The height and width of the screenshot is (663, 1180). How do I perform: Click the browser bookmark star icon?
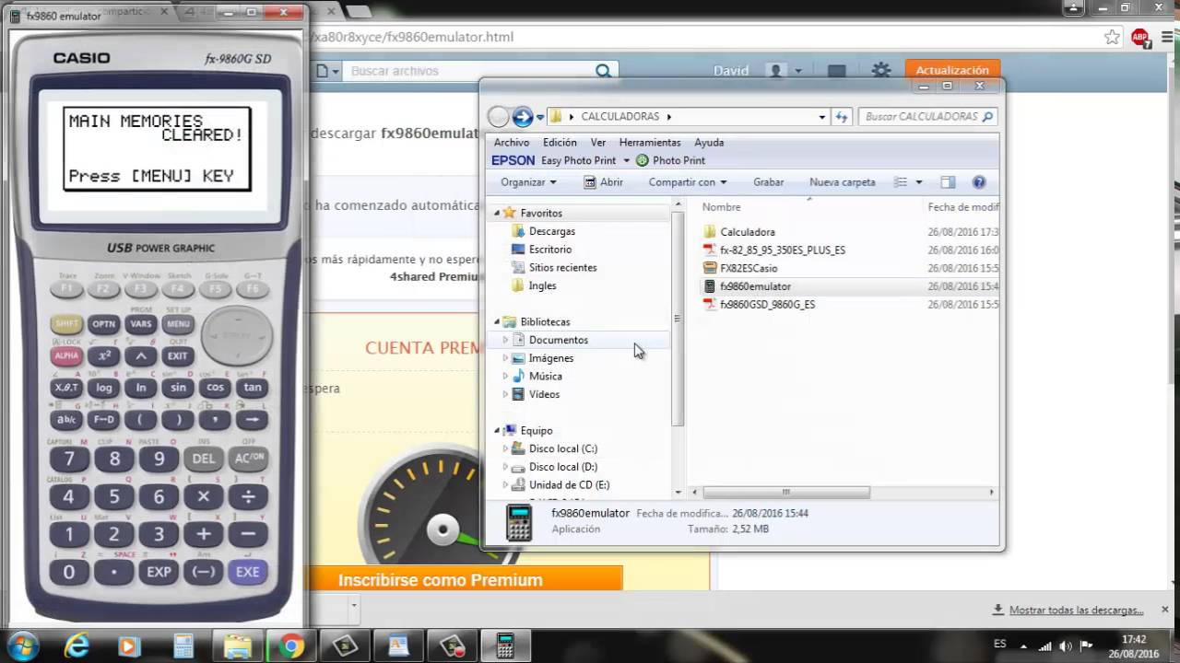coord(1112,37)
